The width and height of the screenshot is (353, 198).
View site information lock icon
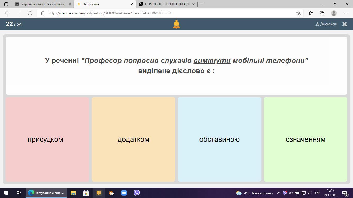tap(43, 13)
